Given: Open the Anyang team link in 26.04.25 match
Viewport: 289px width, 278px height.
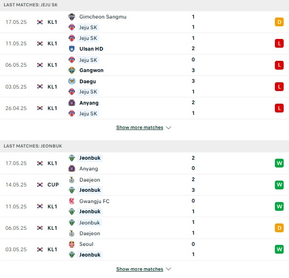Looking at the screenshot, I should 89,103.
